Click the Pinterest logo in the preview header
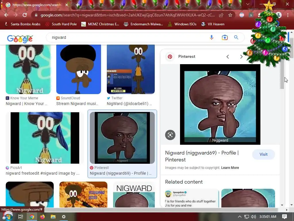 170,57
